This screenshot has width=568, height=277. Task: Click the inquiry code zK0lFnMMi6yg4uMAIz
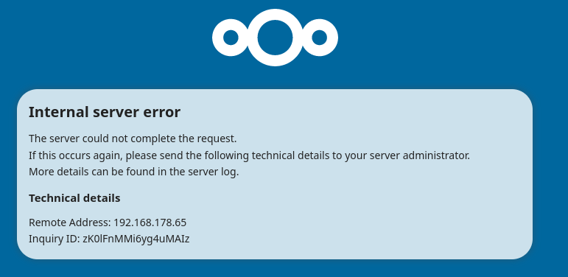point(136,239)
